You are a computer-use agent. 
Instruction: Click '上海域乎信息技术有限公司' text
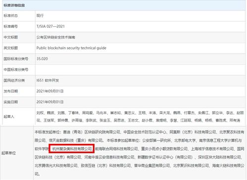click(x=212, y=149)
